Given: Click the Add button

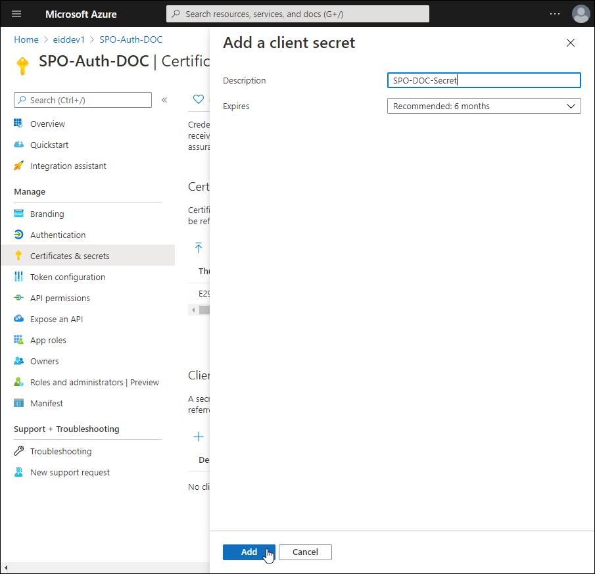Looking at the screenshot, I should (x=249, y=552).
